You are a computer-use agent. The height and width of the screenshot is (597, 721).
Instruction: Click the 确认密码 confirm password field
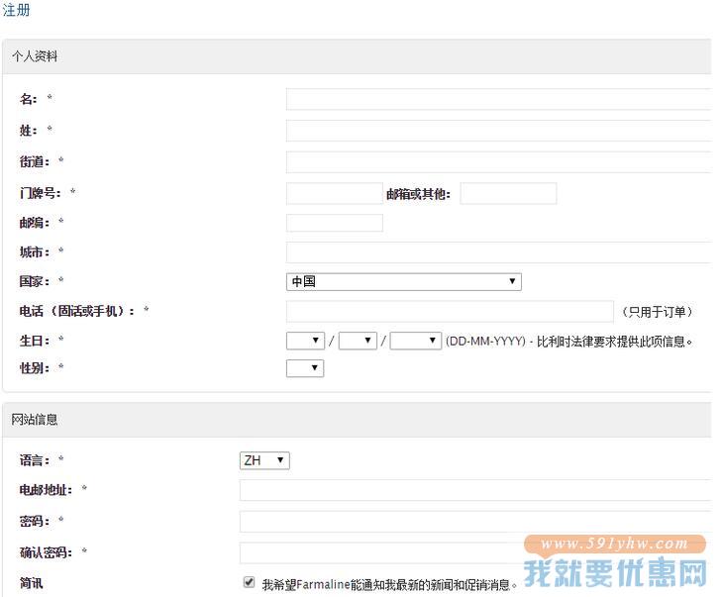click(x=475, y=552)
